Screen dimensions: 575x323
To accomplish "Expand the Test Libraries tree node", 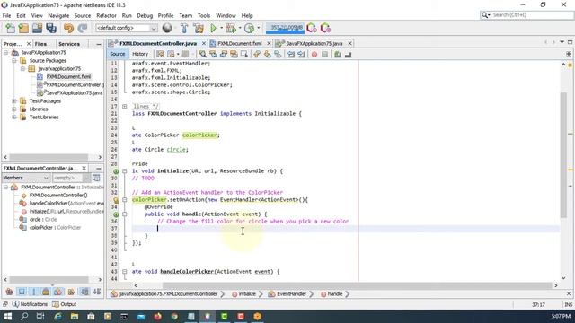I will (14, 117).
